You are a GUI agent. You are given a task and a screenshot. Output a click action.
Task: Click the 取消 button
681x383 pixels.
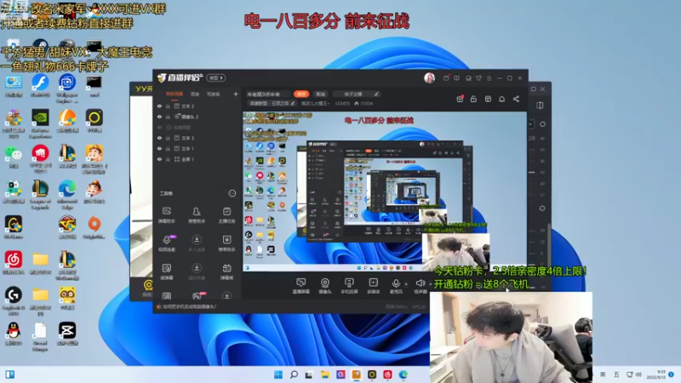tap(321, 94)
